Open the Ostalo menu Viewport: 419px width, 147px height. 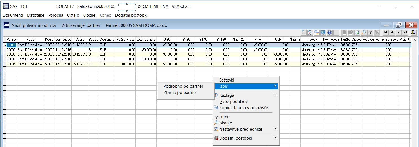tap(73, 15)
